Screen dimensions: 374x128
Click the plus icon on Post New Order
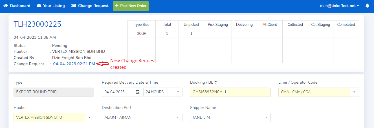[x=117, y=6]
